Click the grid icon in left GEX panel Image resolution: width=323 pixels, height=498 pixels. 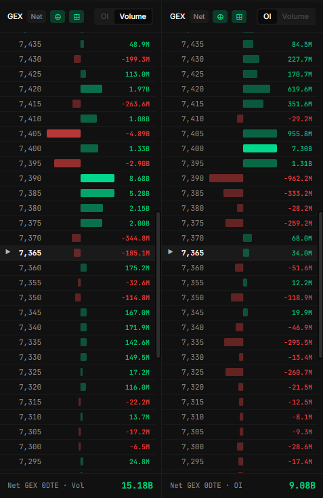coord(77,17)
